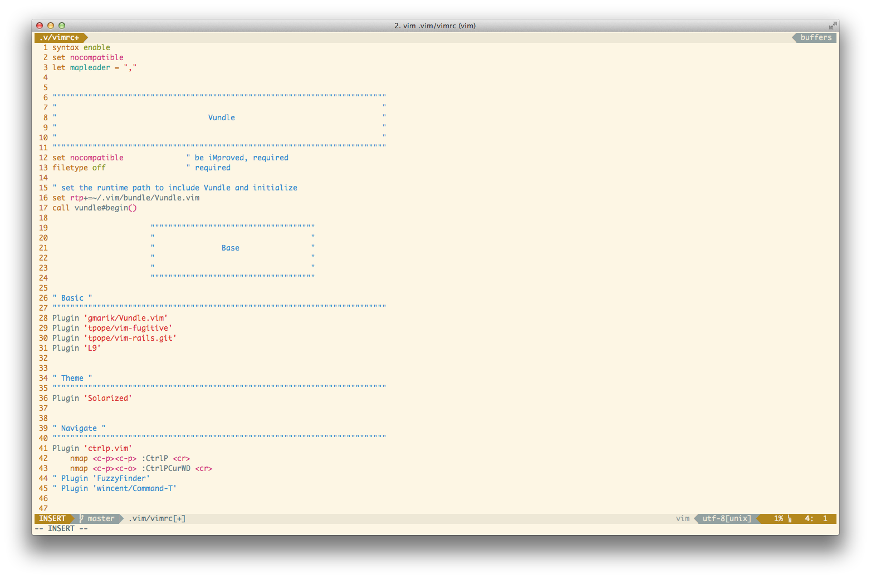This screenshot has height=579, width=871.
Task: Click 'set nocompatible' on line 2
Action: [x=88, y=57]
